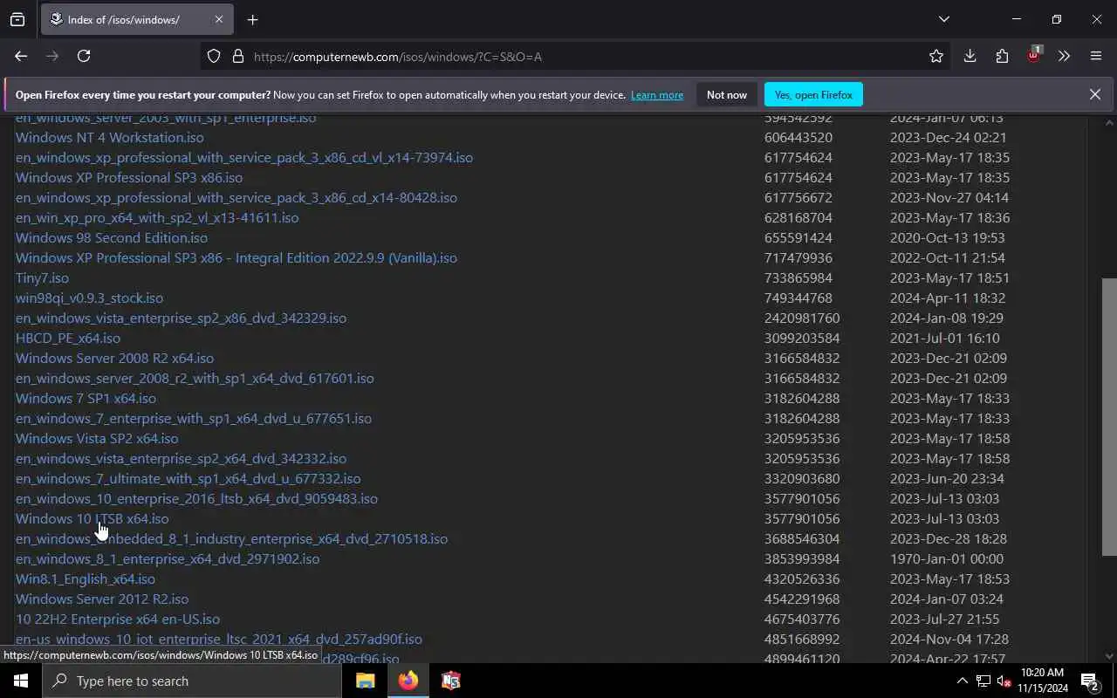Download Win8.1_English_x64.iso
Screen dimensions: 1117x698
86,578
